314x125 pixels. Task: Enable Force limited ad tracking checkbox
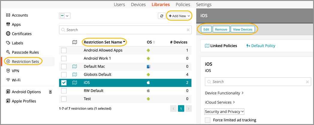point(208,120)
